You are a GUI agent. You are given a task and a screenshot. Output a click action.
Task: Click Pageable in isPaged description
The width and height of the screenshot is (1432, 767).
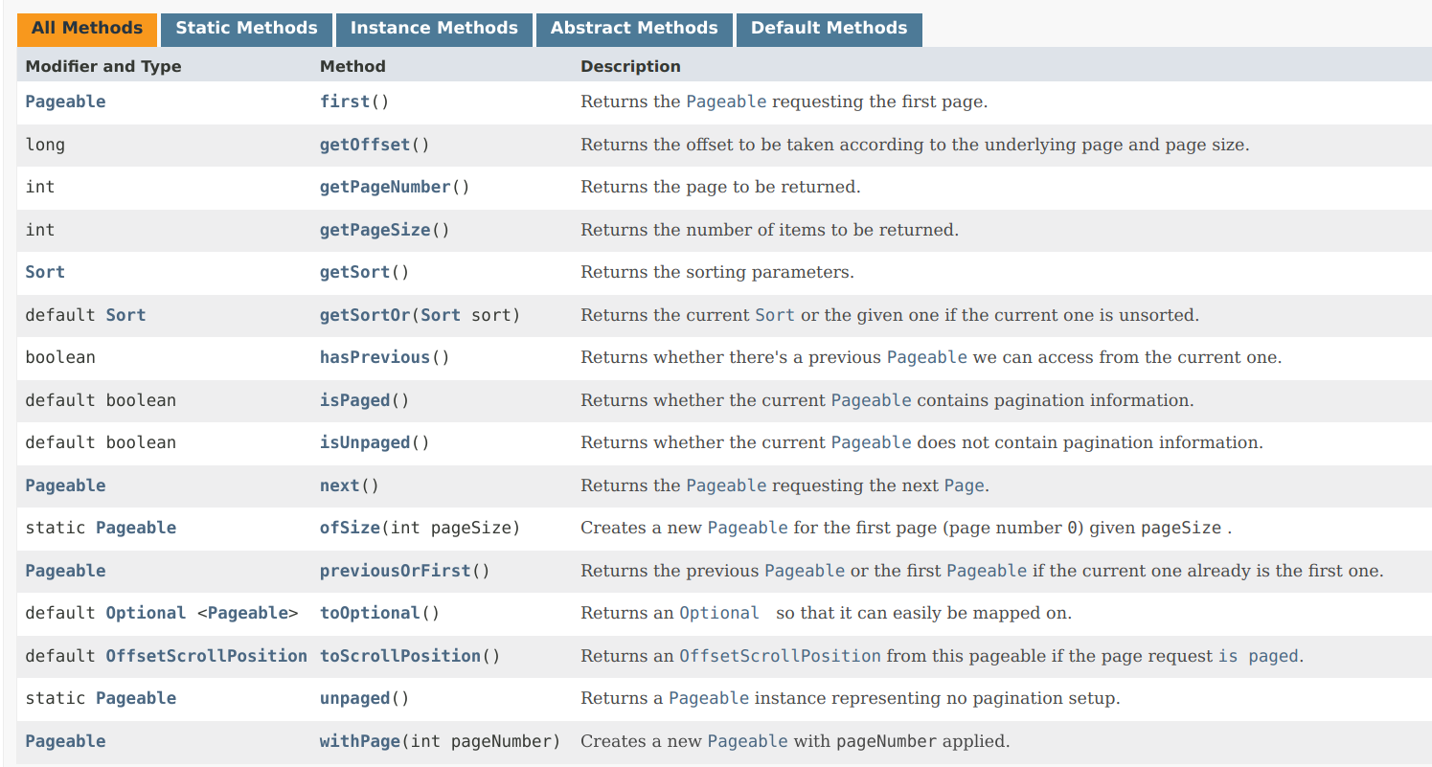872,400
